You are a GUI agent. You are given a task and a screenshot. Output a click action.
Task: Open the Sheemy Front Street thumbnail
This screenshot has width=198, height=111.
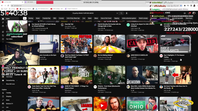109,75
